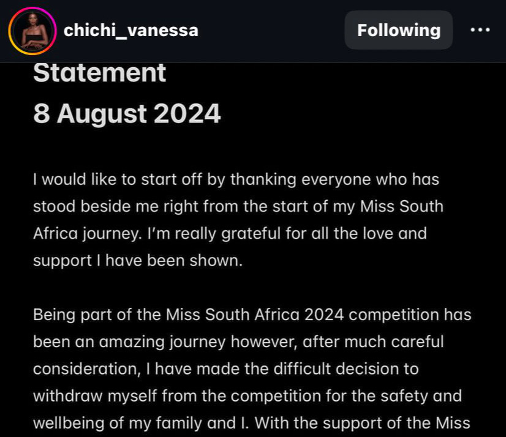Viewport: 506px width, 437px height.
Task: Click the "Statement" heading in the post
Action: tap(99, 73)
